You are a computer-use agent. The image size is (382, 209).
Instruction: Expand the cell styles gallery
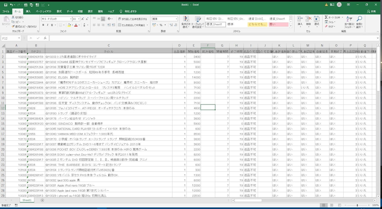[x=291, y=26]
